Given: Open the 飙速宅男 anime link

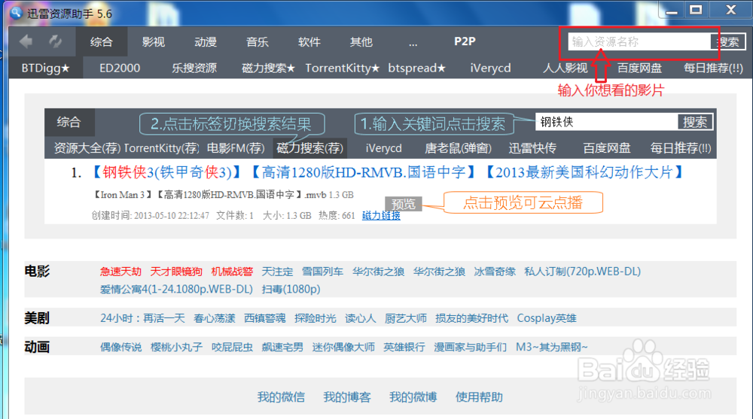Looking at the screenshot, I should click(282, 347).
